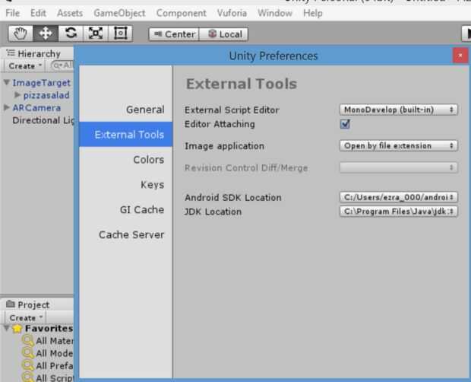This screenshot has width=471, height=382.
Task: Collapse the ImageTarget hierarchy arrow
Action: (7, 82)
